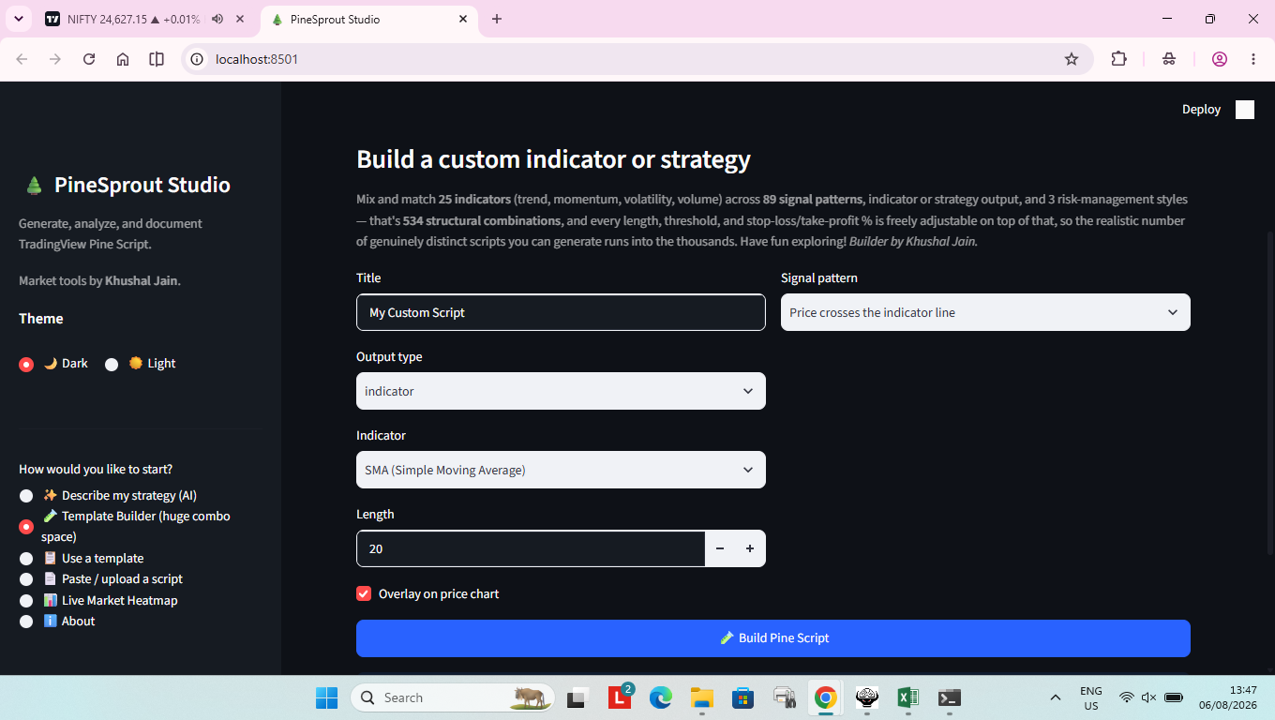Open the Signal pattern dropdown
The height and width of the screenshot is (720, 1275).
pyautogui.click(x=985, y=312)
